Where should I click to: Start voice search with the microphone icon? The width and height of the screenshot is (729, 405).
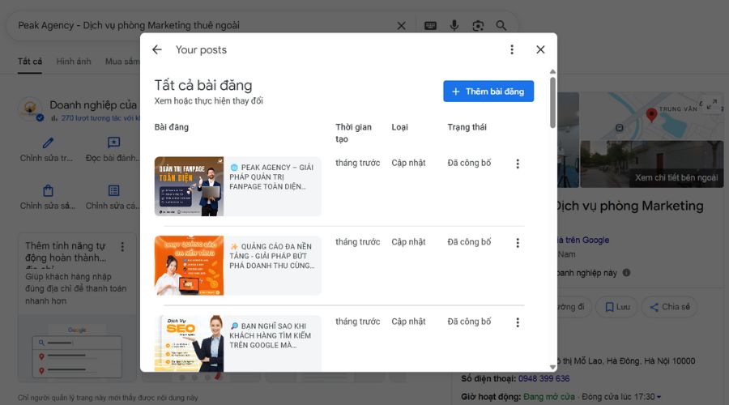[x=454, y=26]
